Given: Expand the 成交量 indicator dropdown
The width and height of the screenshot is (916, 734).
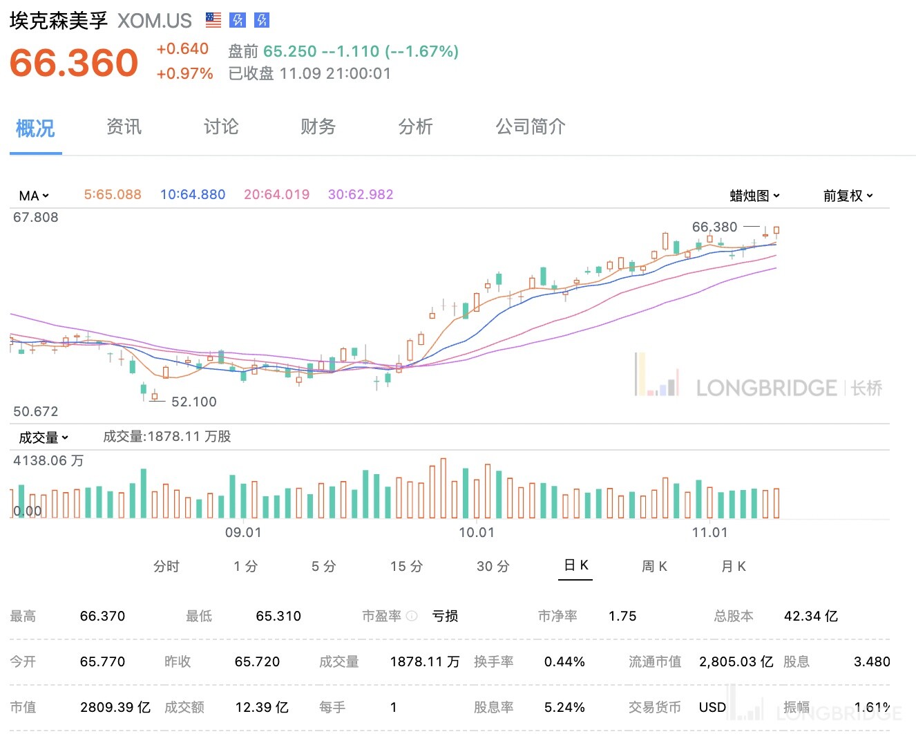Looking at the screenshot, I should (44, 437).
